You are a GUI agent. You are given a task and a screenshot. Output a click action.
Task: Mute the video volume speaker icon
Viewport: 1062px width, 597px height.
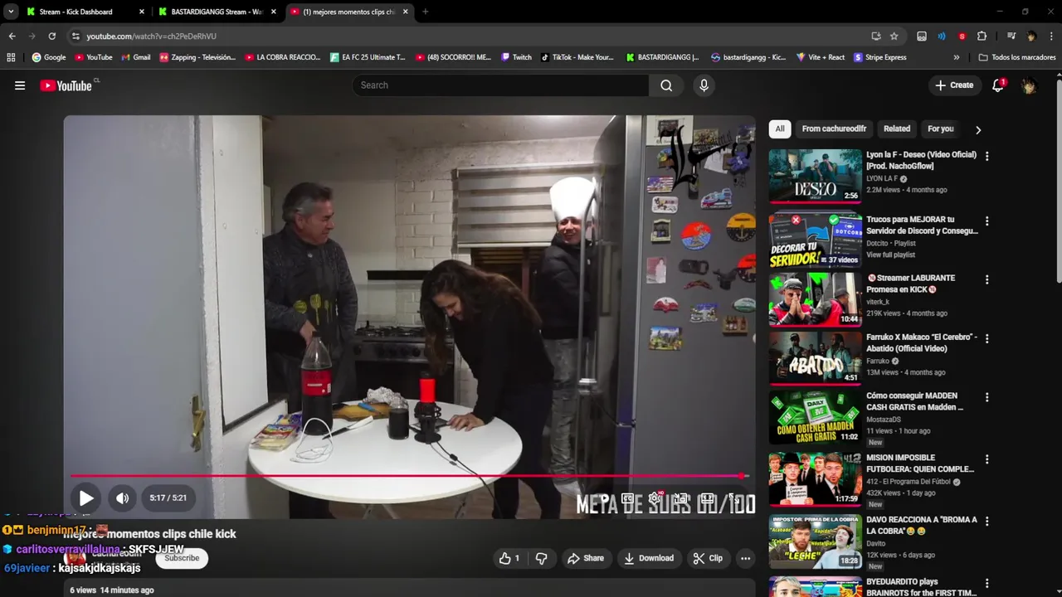(x=122, y=498)
